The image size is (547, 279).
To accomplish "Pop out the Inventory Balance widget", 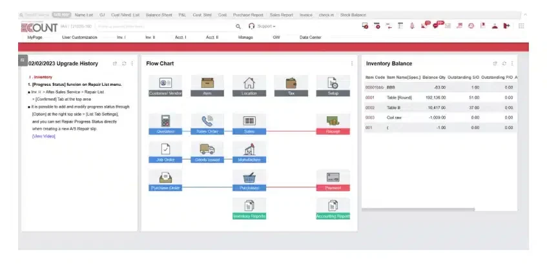I will [x=495, y=63].
